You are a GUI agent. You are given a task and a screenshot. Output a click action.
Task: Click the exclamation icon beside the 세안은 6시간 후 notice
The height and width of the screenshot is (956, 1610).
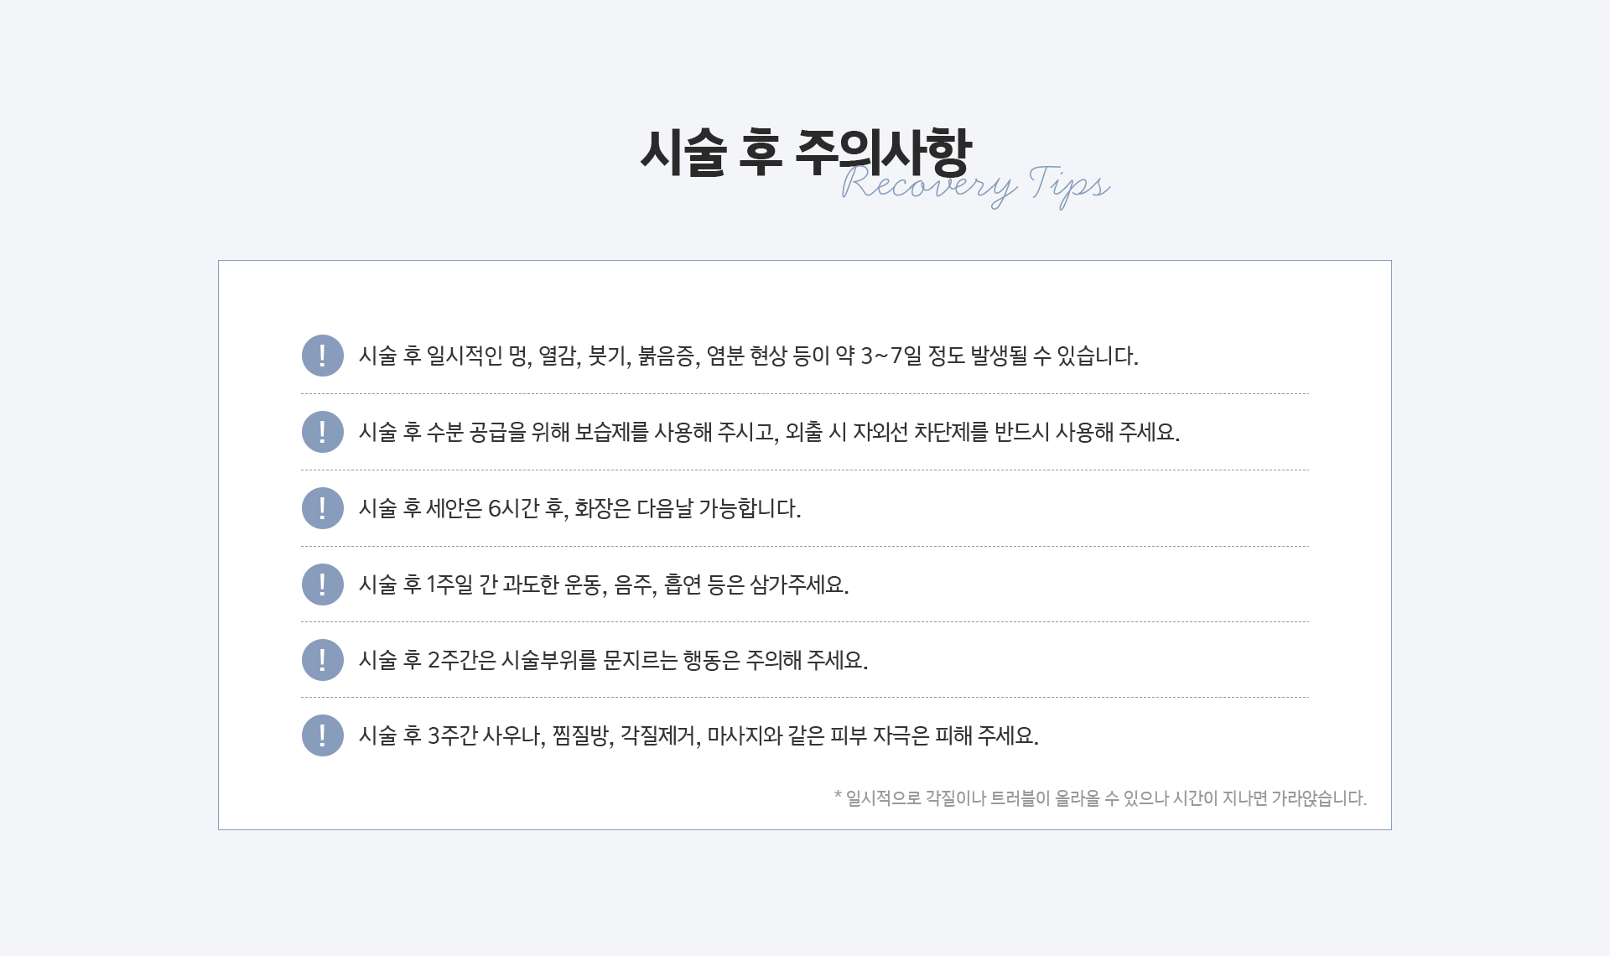coord(323,508)
